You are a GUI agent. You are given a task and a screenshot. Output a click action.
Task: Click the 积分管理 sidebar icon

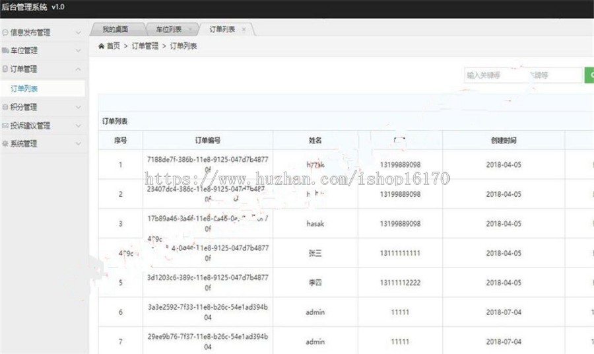pyautogui.click(x=5, y=107)
